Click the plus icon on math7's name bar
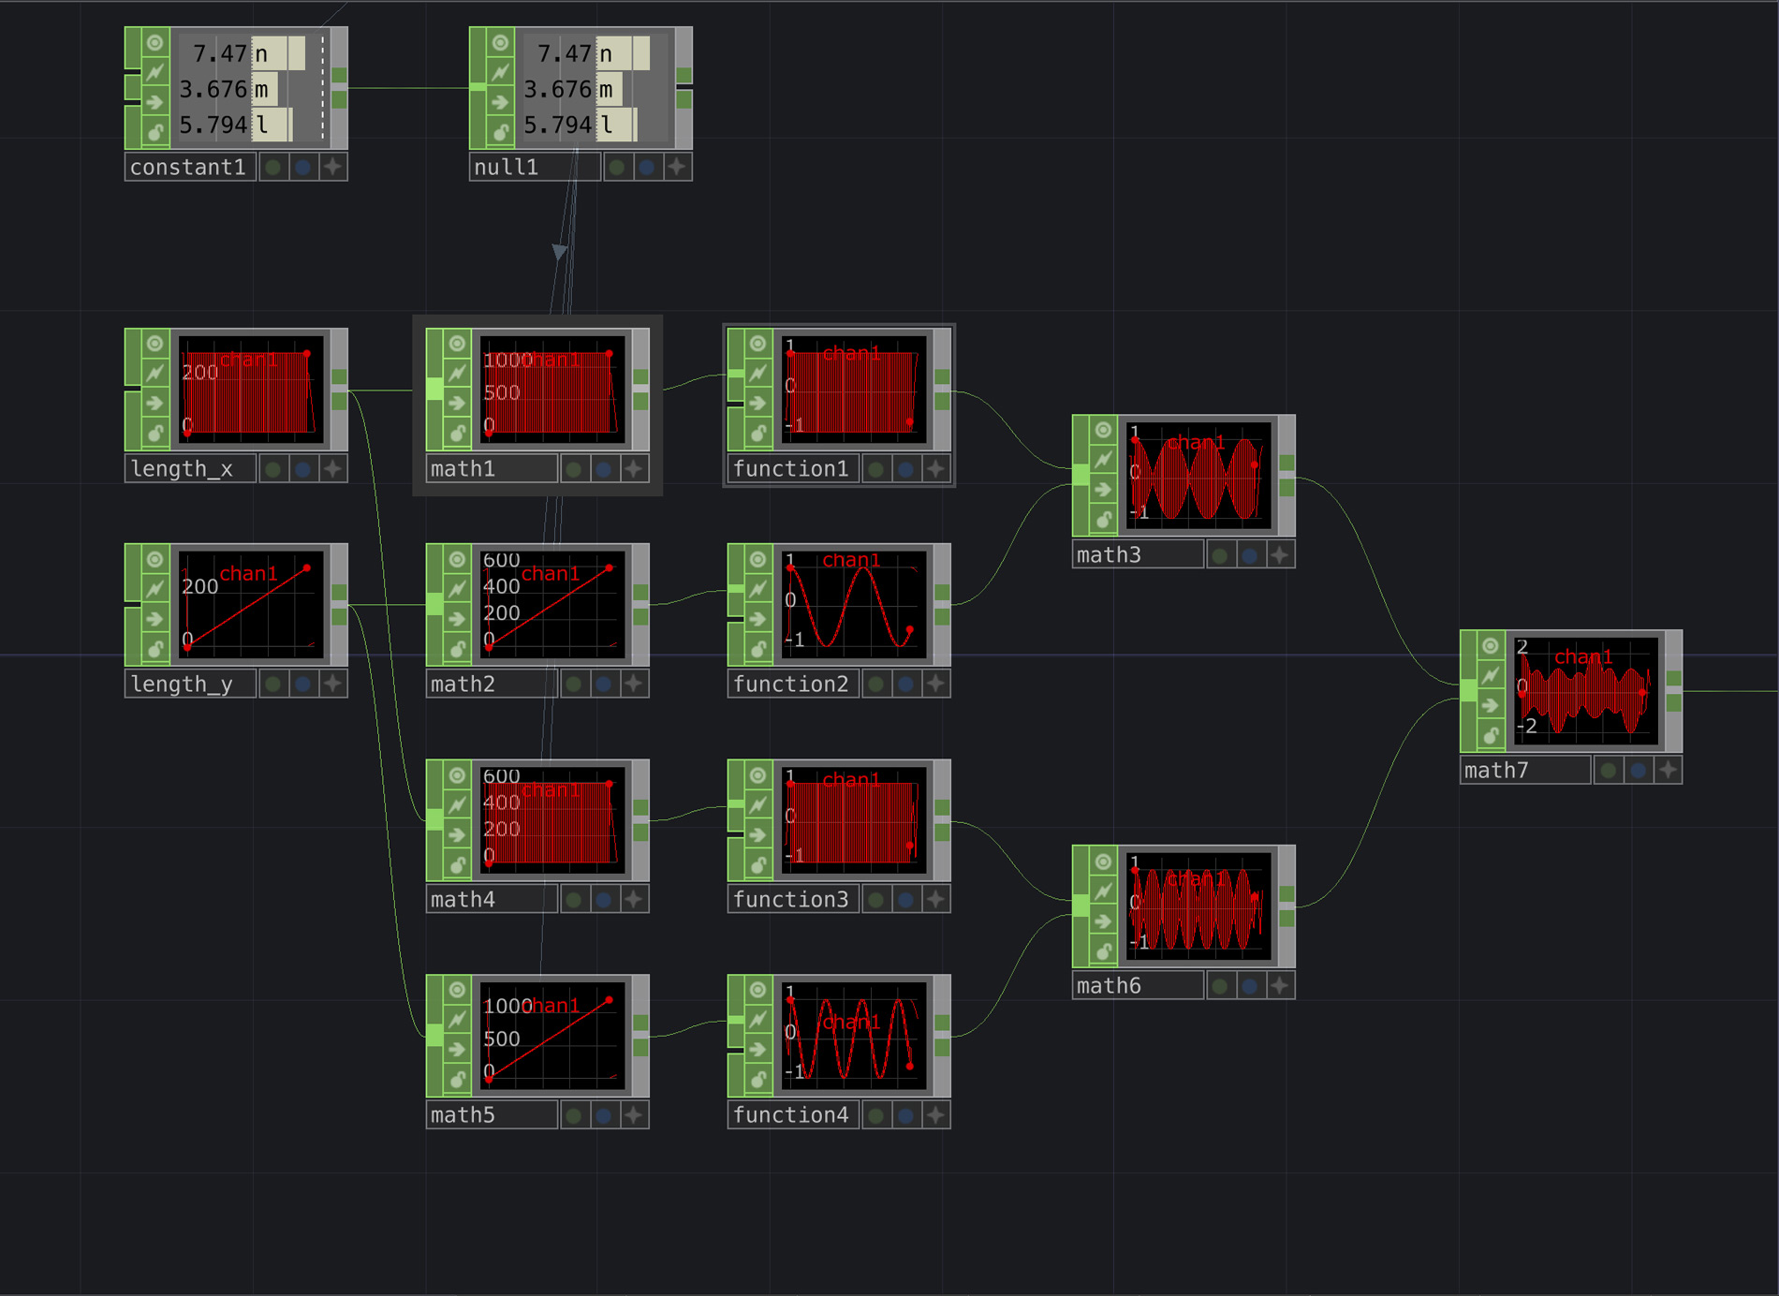The image size is (1779, 1296). (1669, 771)
